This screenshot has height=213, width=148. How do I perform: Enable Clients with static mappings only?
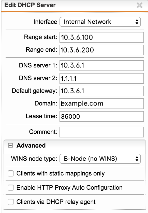11,173
